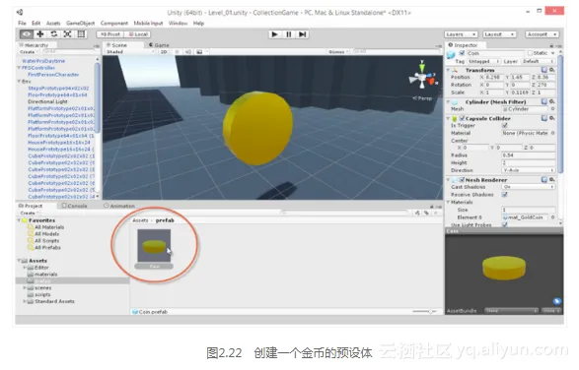Toggle scene lighting icon

click(x=178, y=52)
